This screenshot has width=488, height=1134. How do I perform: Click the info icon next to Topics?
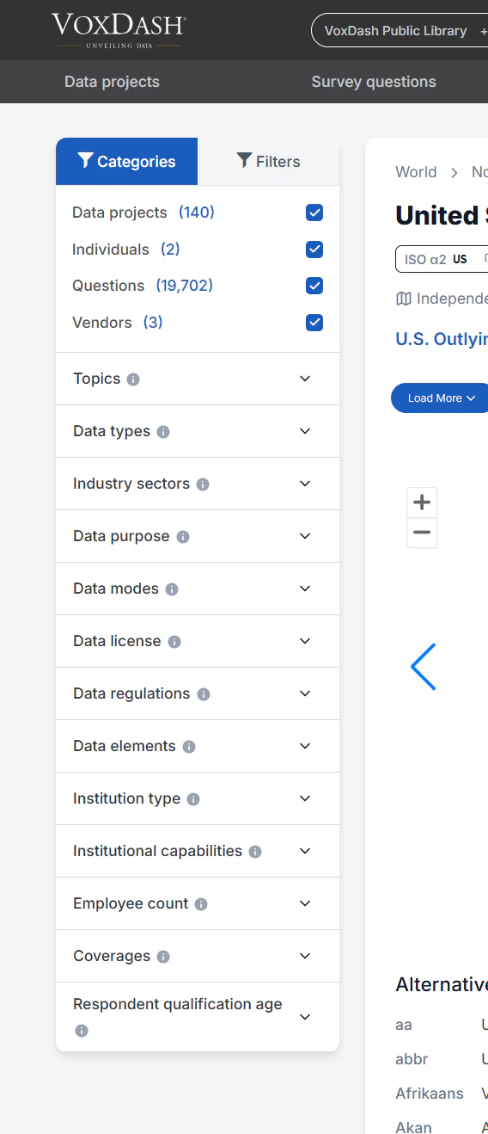tap(133, 379)
